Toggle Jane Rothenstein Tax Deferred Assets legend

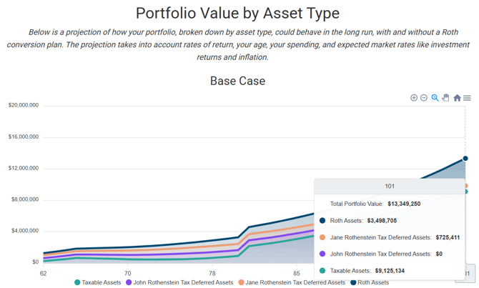[x=295, y=283]
